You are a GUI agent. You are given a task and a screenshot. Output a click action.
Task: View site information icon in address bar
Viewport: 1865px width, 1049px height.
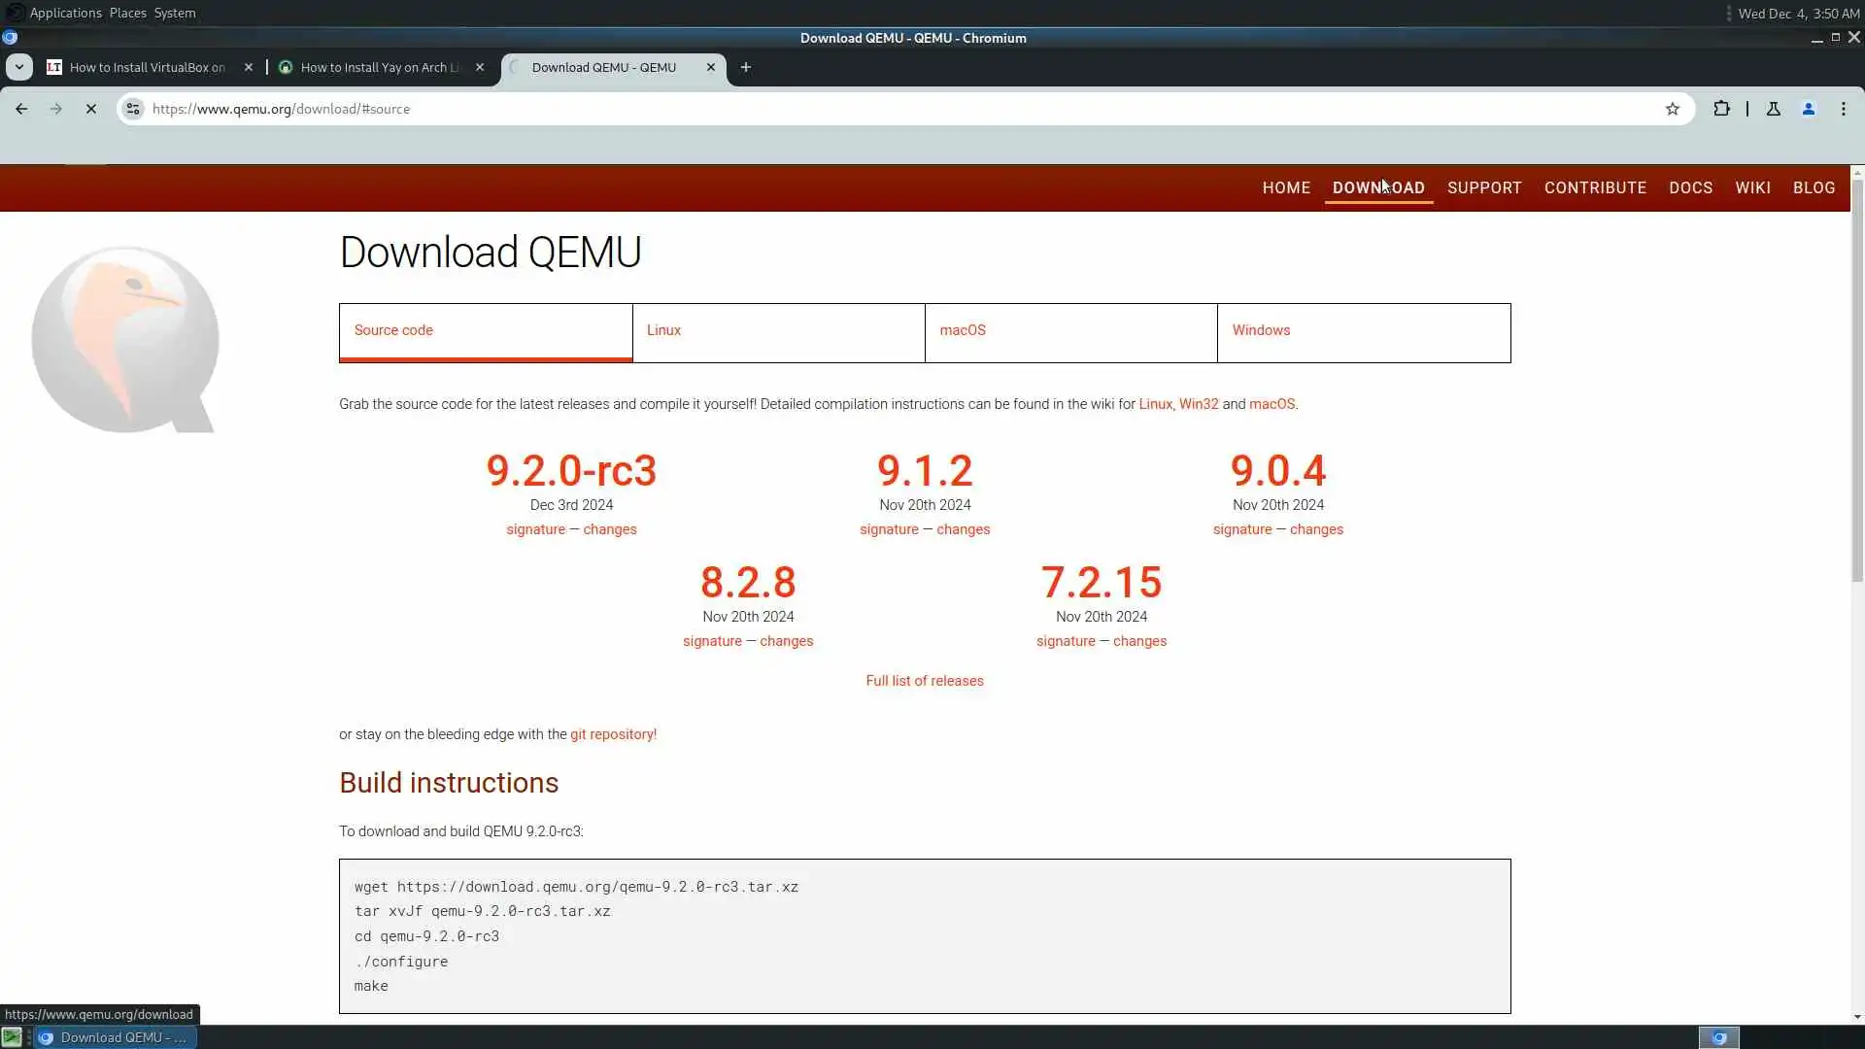[133, 109]
